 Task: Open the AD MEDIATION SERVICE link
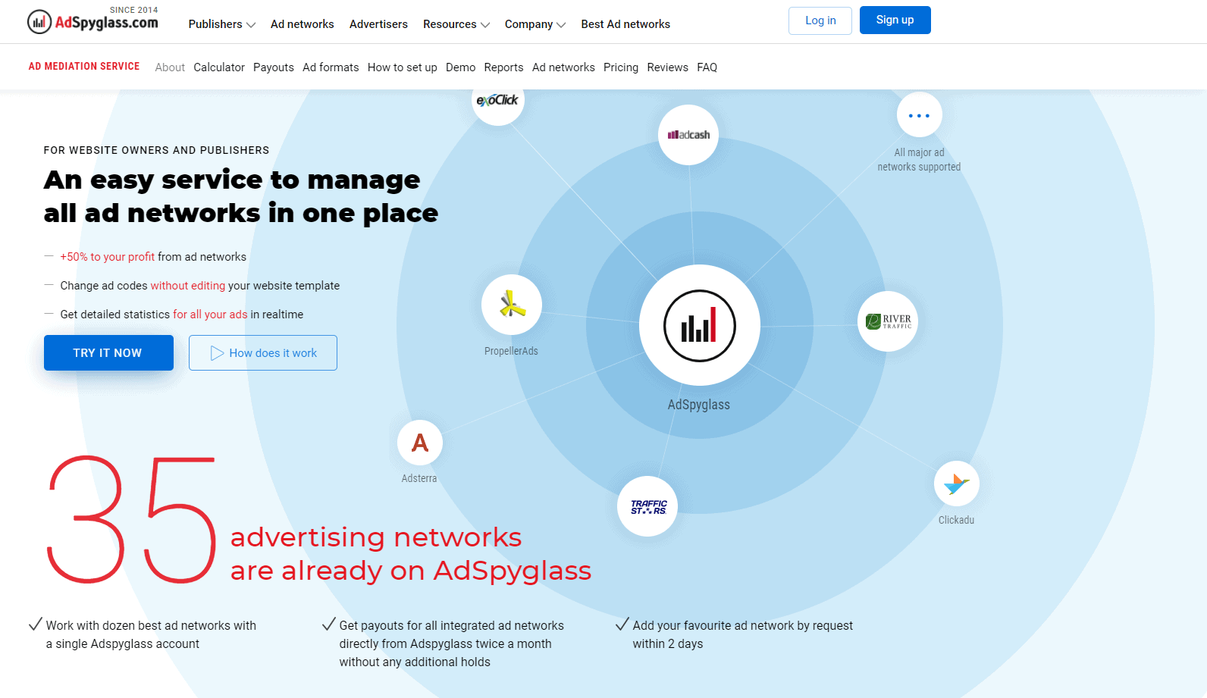point(84,67)
